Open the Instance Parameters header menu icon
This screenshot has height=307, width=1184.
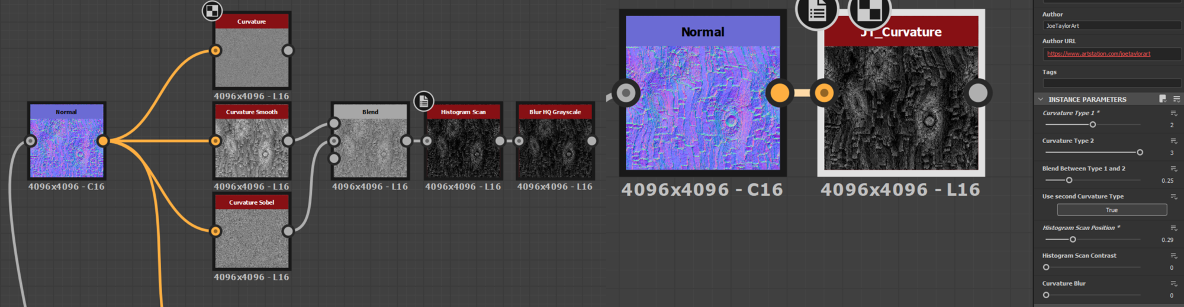click(x=1176, y=99)
